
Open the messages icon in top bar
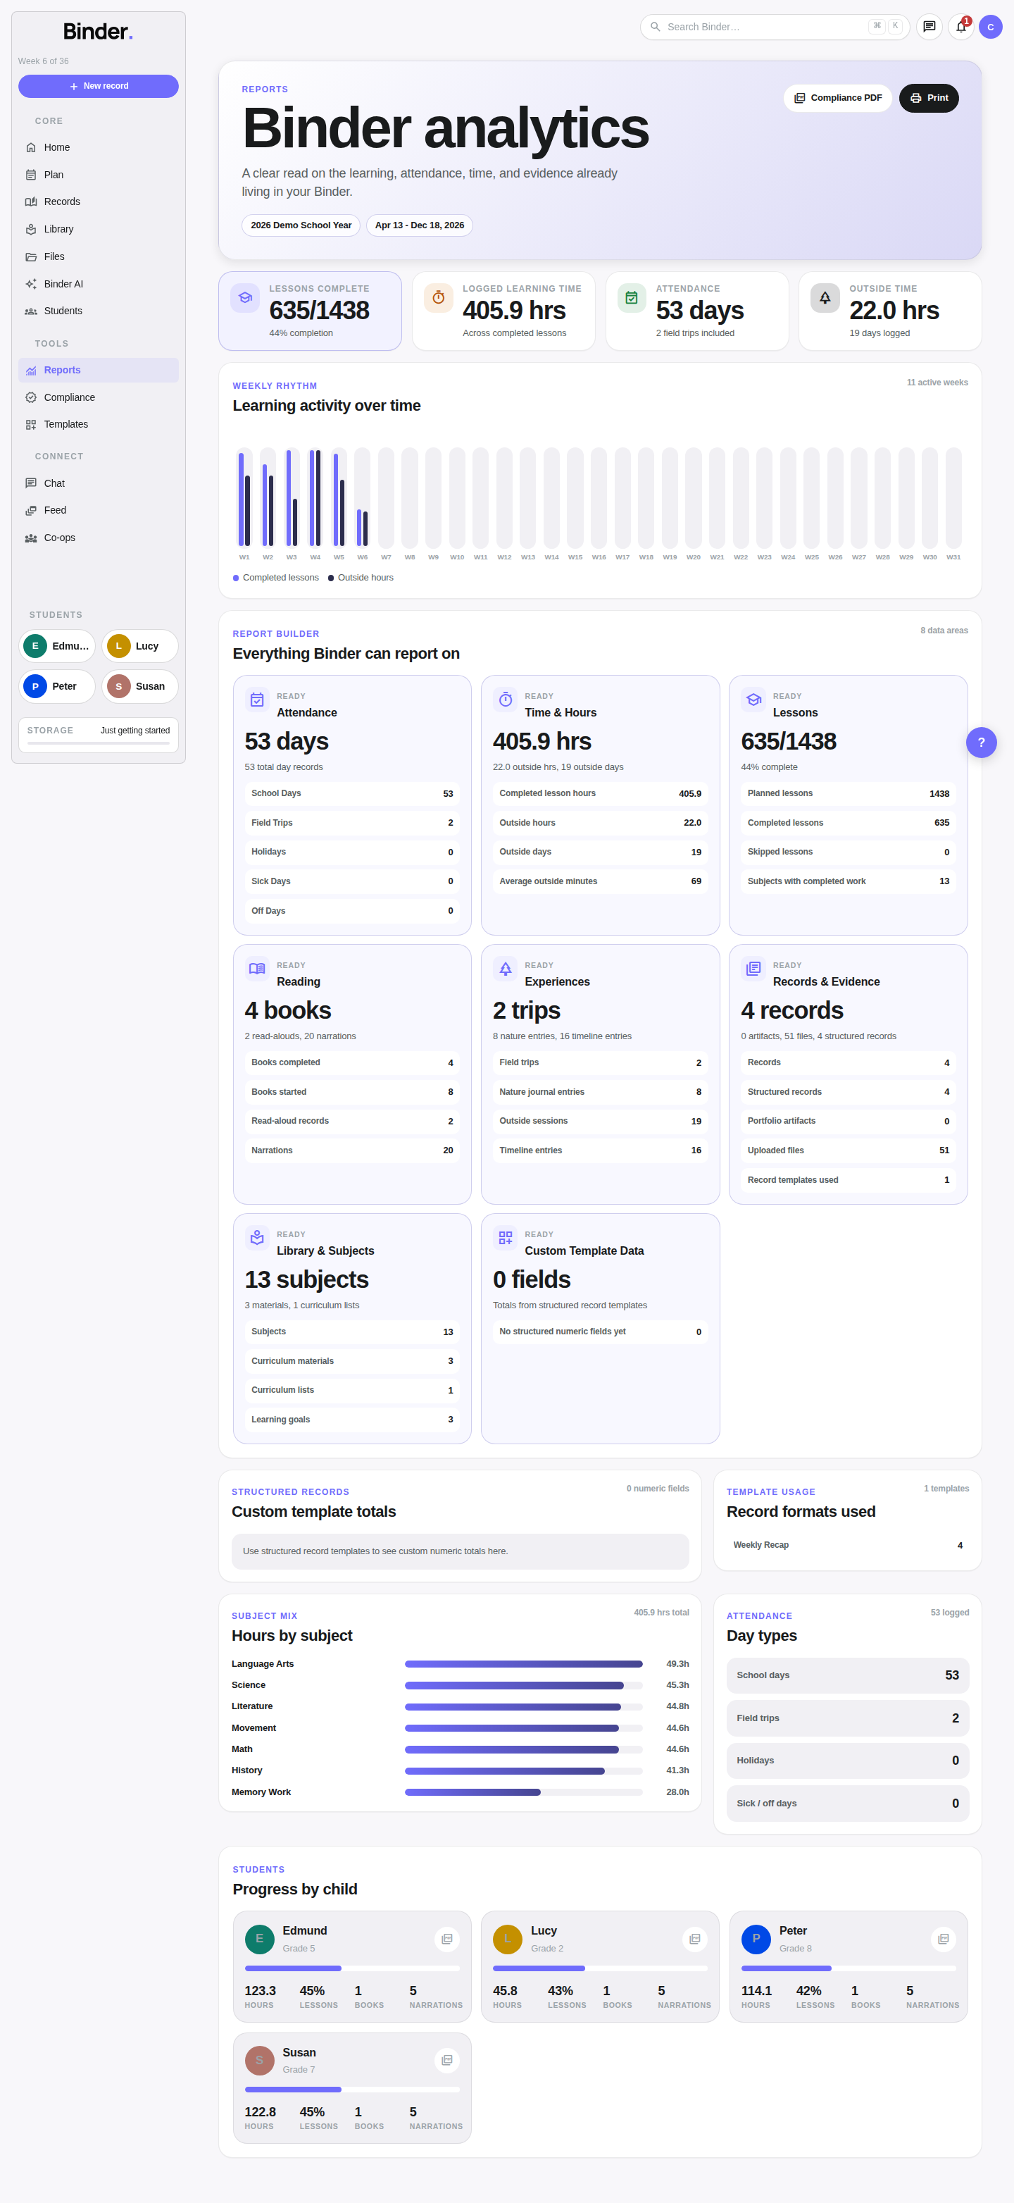930,27
